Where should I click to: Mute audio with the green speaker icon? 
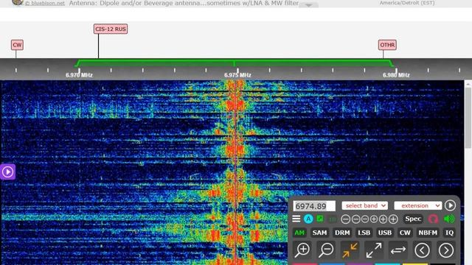(x=449, y=219)
